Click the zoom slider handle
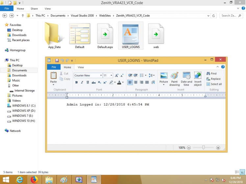This screenshot has height=184, width=246. tap(203, 148)
